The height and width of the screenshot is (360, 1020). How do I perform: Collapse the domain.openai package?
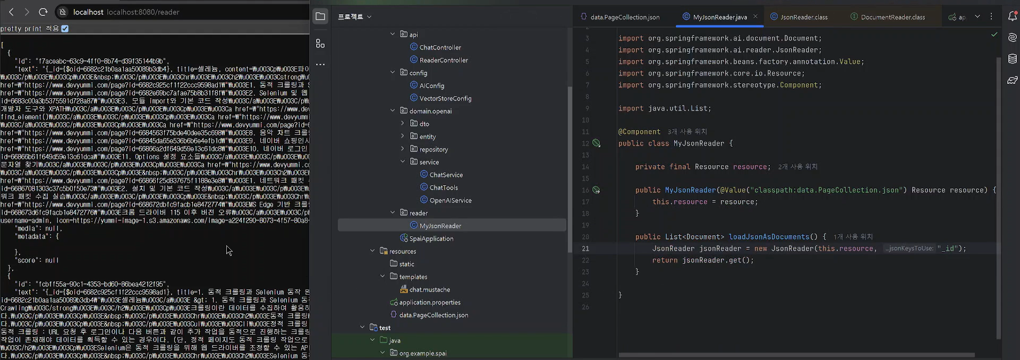(x=393, y=110)
